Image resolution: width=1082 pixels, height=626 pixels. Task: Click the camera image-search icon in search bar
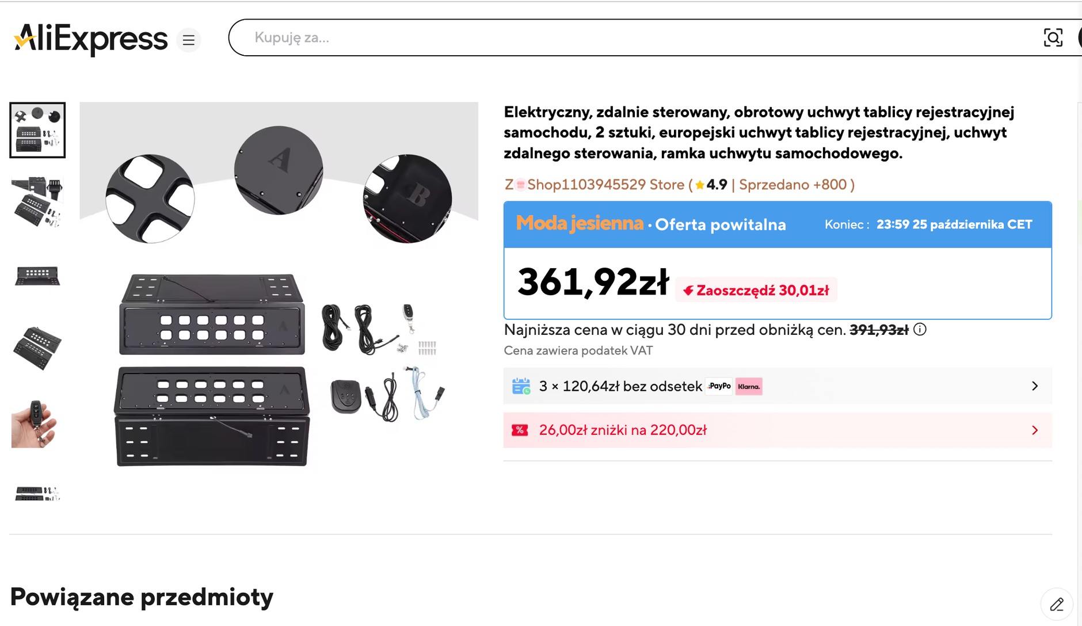1053,37
